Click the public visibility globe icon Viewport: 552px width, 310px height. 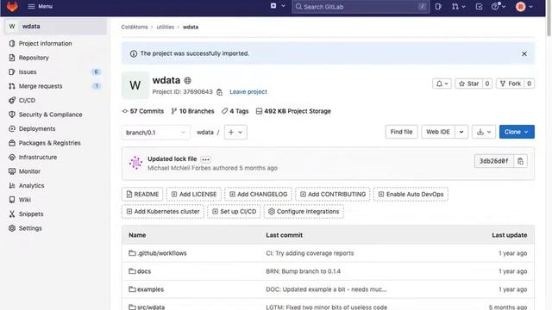coord(188,80)
